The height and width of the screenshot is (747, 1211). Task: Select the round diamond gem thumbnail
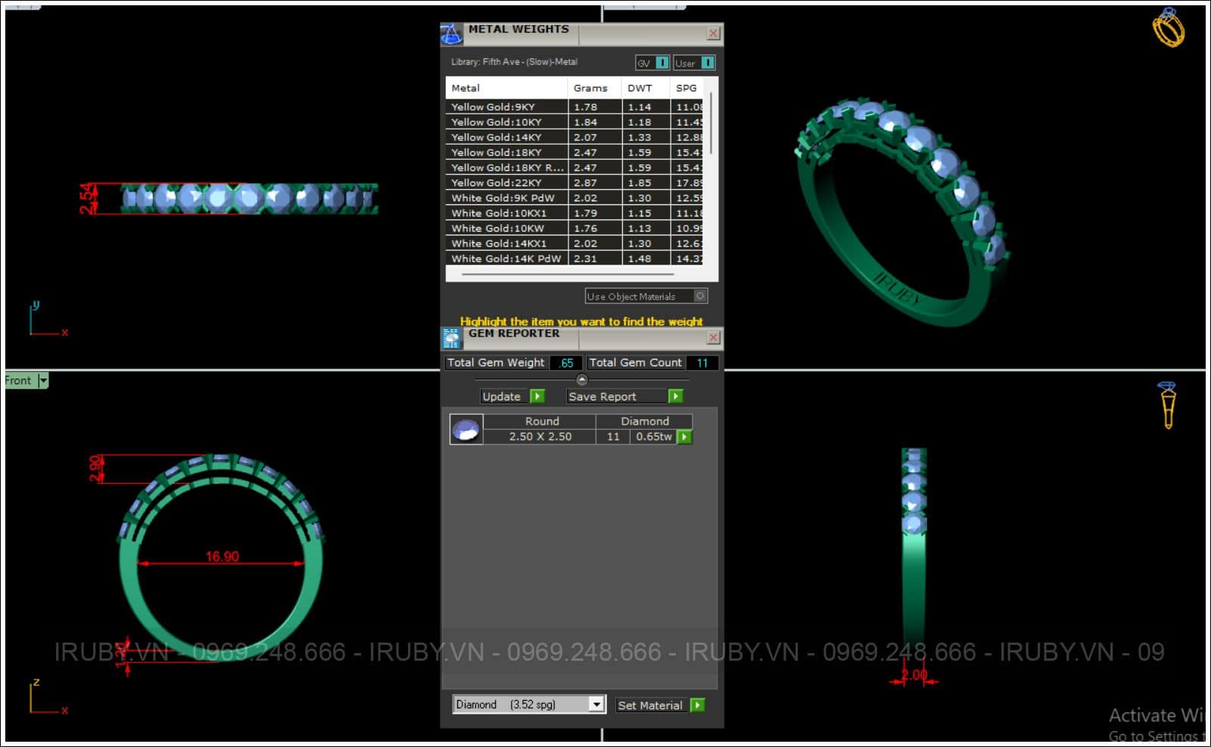[465, 429]
